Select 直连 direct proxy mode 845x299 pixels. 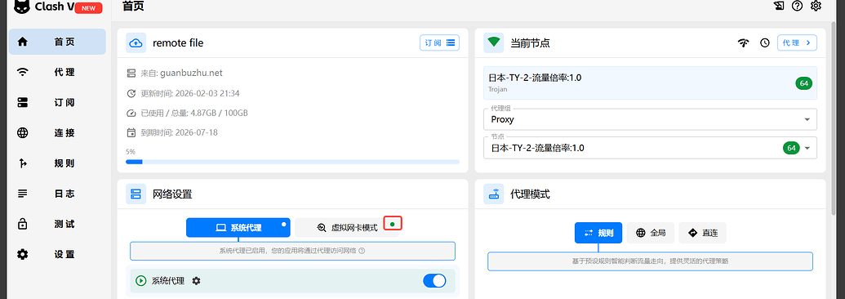[x=702, y=233]
